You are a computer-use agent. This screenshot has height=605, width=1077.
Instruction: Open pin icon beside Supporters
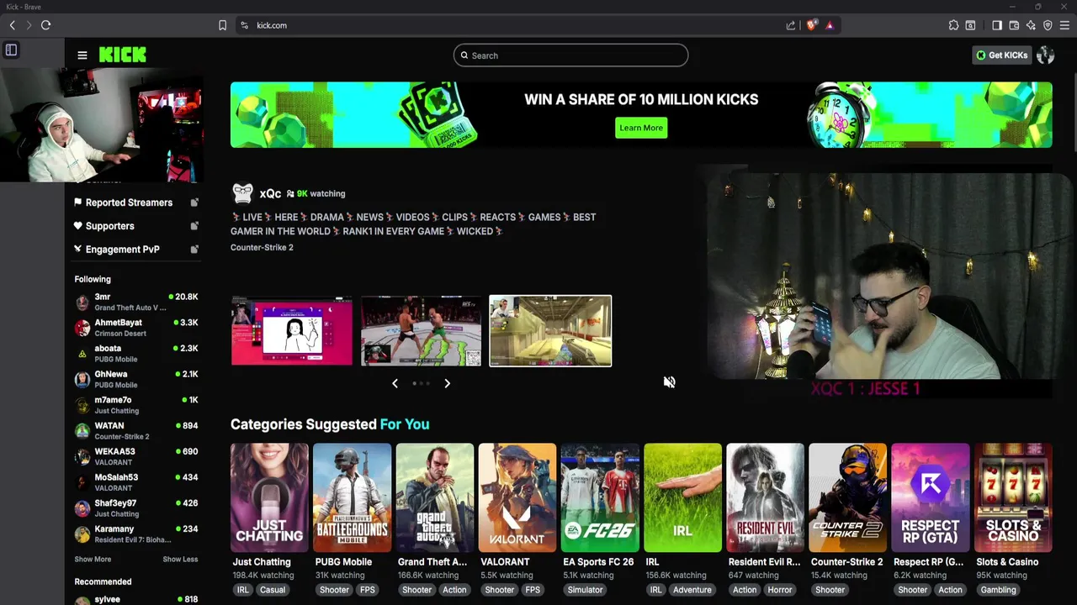(194, 226)
